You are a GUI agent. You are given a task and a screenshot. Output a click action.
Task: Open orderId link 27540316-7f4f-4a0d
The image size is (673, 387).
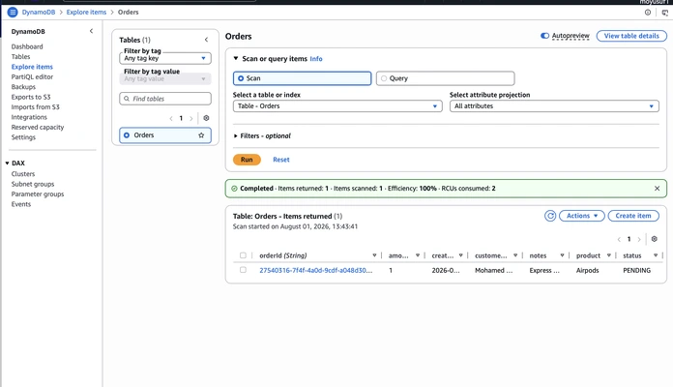316,270
